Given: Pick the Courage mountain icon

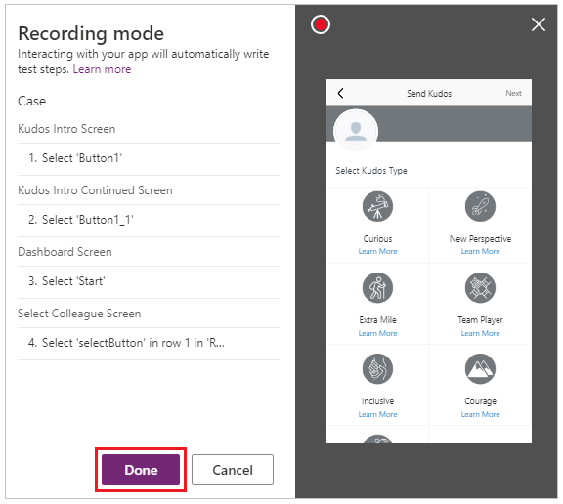Looking at the screenshot, I should tap(480, 369).
